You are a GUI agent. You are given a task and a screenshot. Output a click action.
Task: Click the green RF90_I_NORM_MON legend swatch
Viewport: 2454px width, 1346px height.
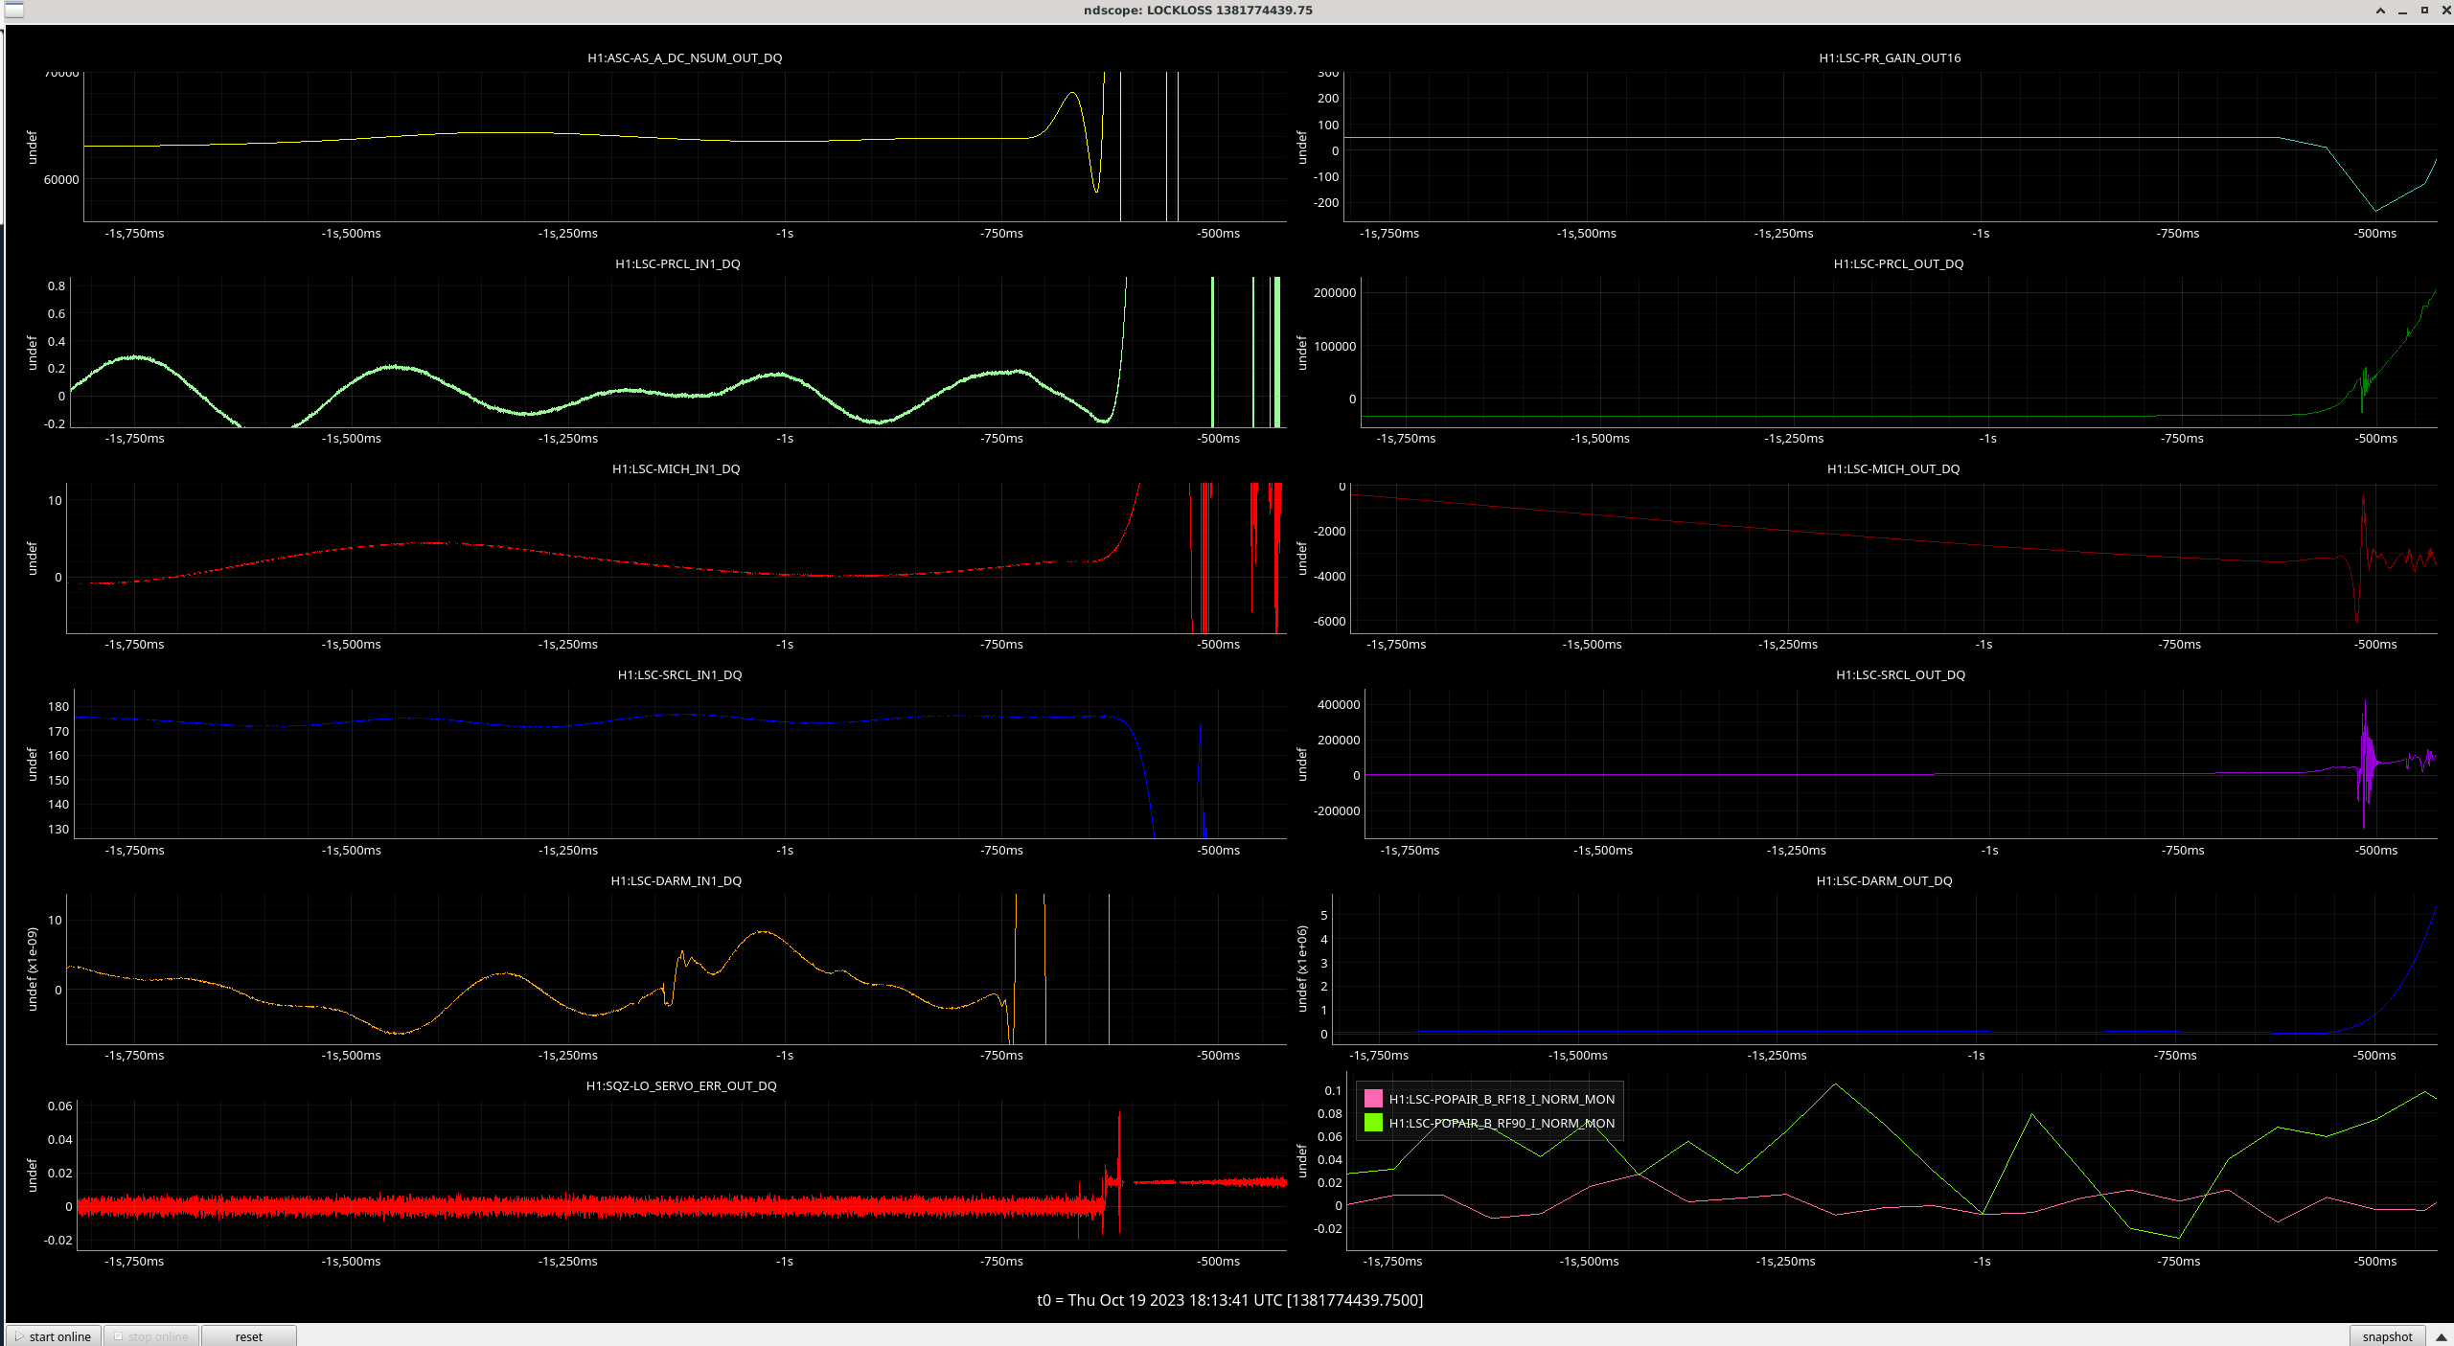tap(1373, 1123)
